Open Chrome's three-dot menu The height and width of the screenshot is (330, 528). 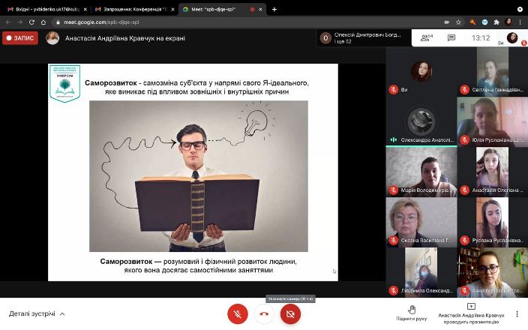(520, 22)
